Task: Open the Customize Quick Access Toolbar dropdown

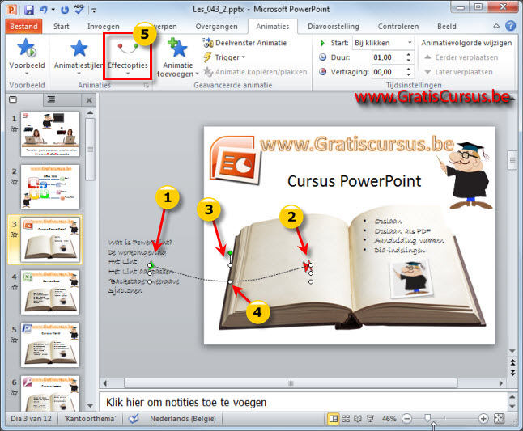Action: point(94,11)
